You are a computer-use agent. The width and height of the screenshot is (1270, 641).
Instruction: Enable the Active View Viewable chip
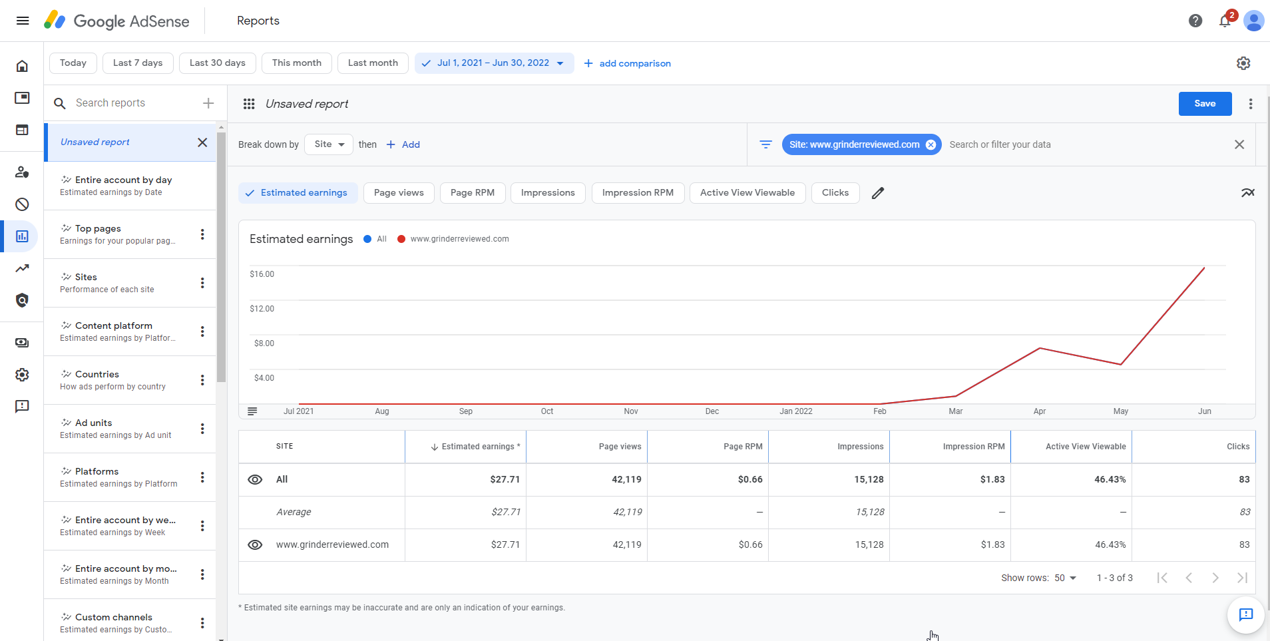pyautogui.click(x=747, y=193)
